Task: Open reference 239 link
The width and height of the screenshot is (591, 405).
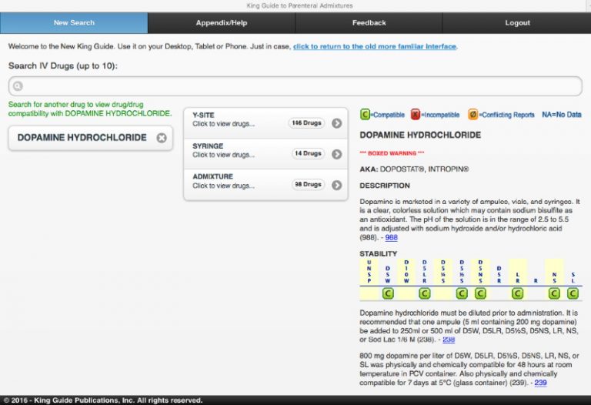Action: click(x=540, y=383)
